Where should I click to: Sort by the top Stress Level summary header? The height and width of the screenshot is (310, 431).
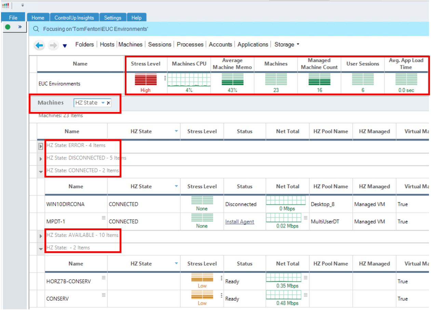(146, 64)
